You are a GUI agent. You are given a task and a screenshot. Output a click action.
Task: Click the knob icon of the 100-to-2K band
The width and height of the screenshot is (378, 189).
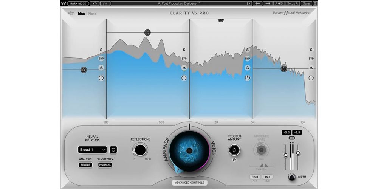184,78
